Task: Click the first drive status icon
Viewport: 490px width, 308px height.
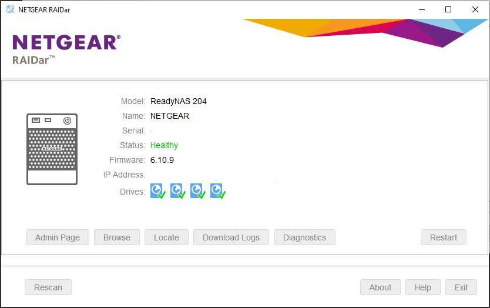Action: 158,191
